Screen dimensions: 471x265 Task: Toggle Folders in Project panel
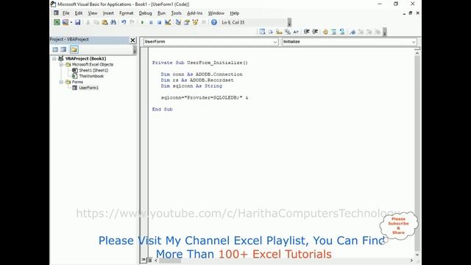point(74,49)
